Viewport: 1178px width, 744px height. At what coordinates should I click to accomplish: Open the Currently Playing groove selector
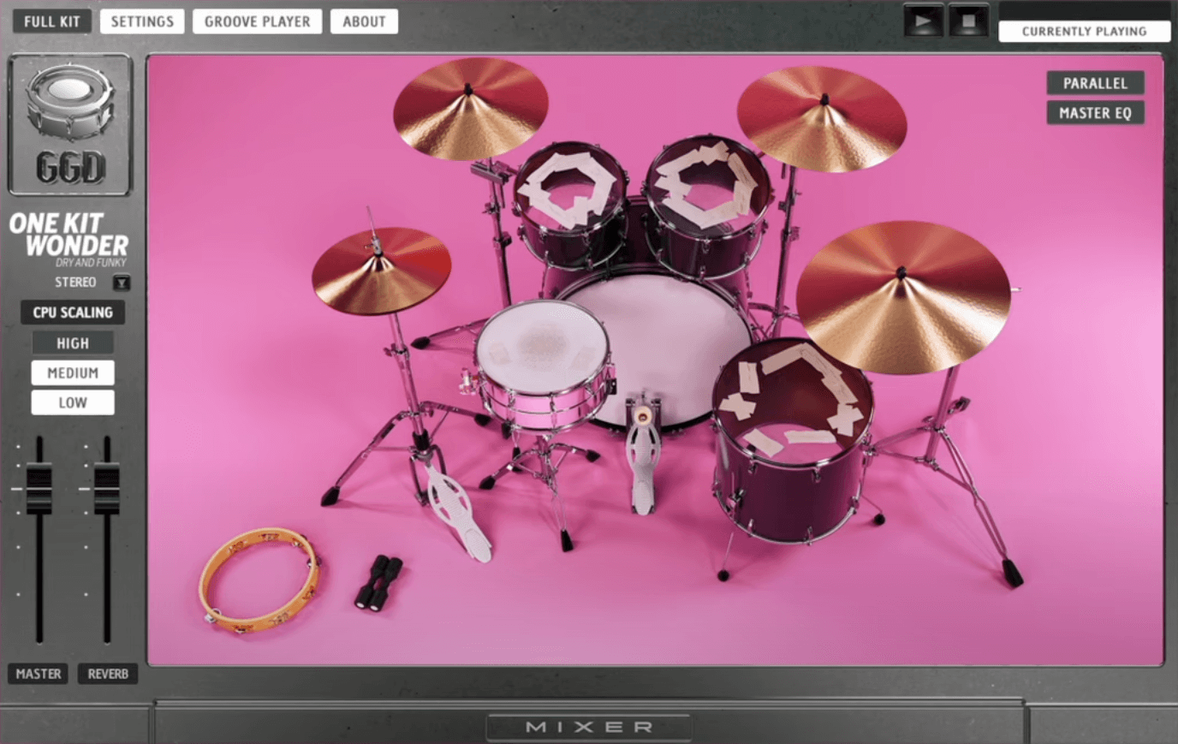pyautogui.click(x=1084, y=31)
